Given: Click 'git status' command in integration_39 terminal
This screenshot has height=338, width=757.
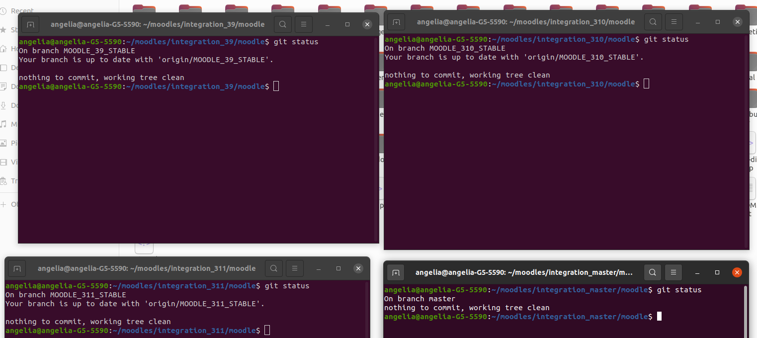Looking at the screenshot, I should click(296, 42).
